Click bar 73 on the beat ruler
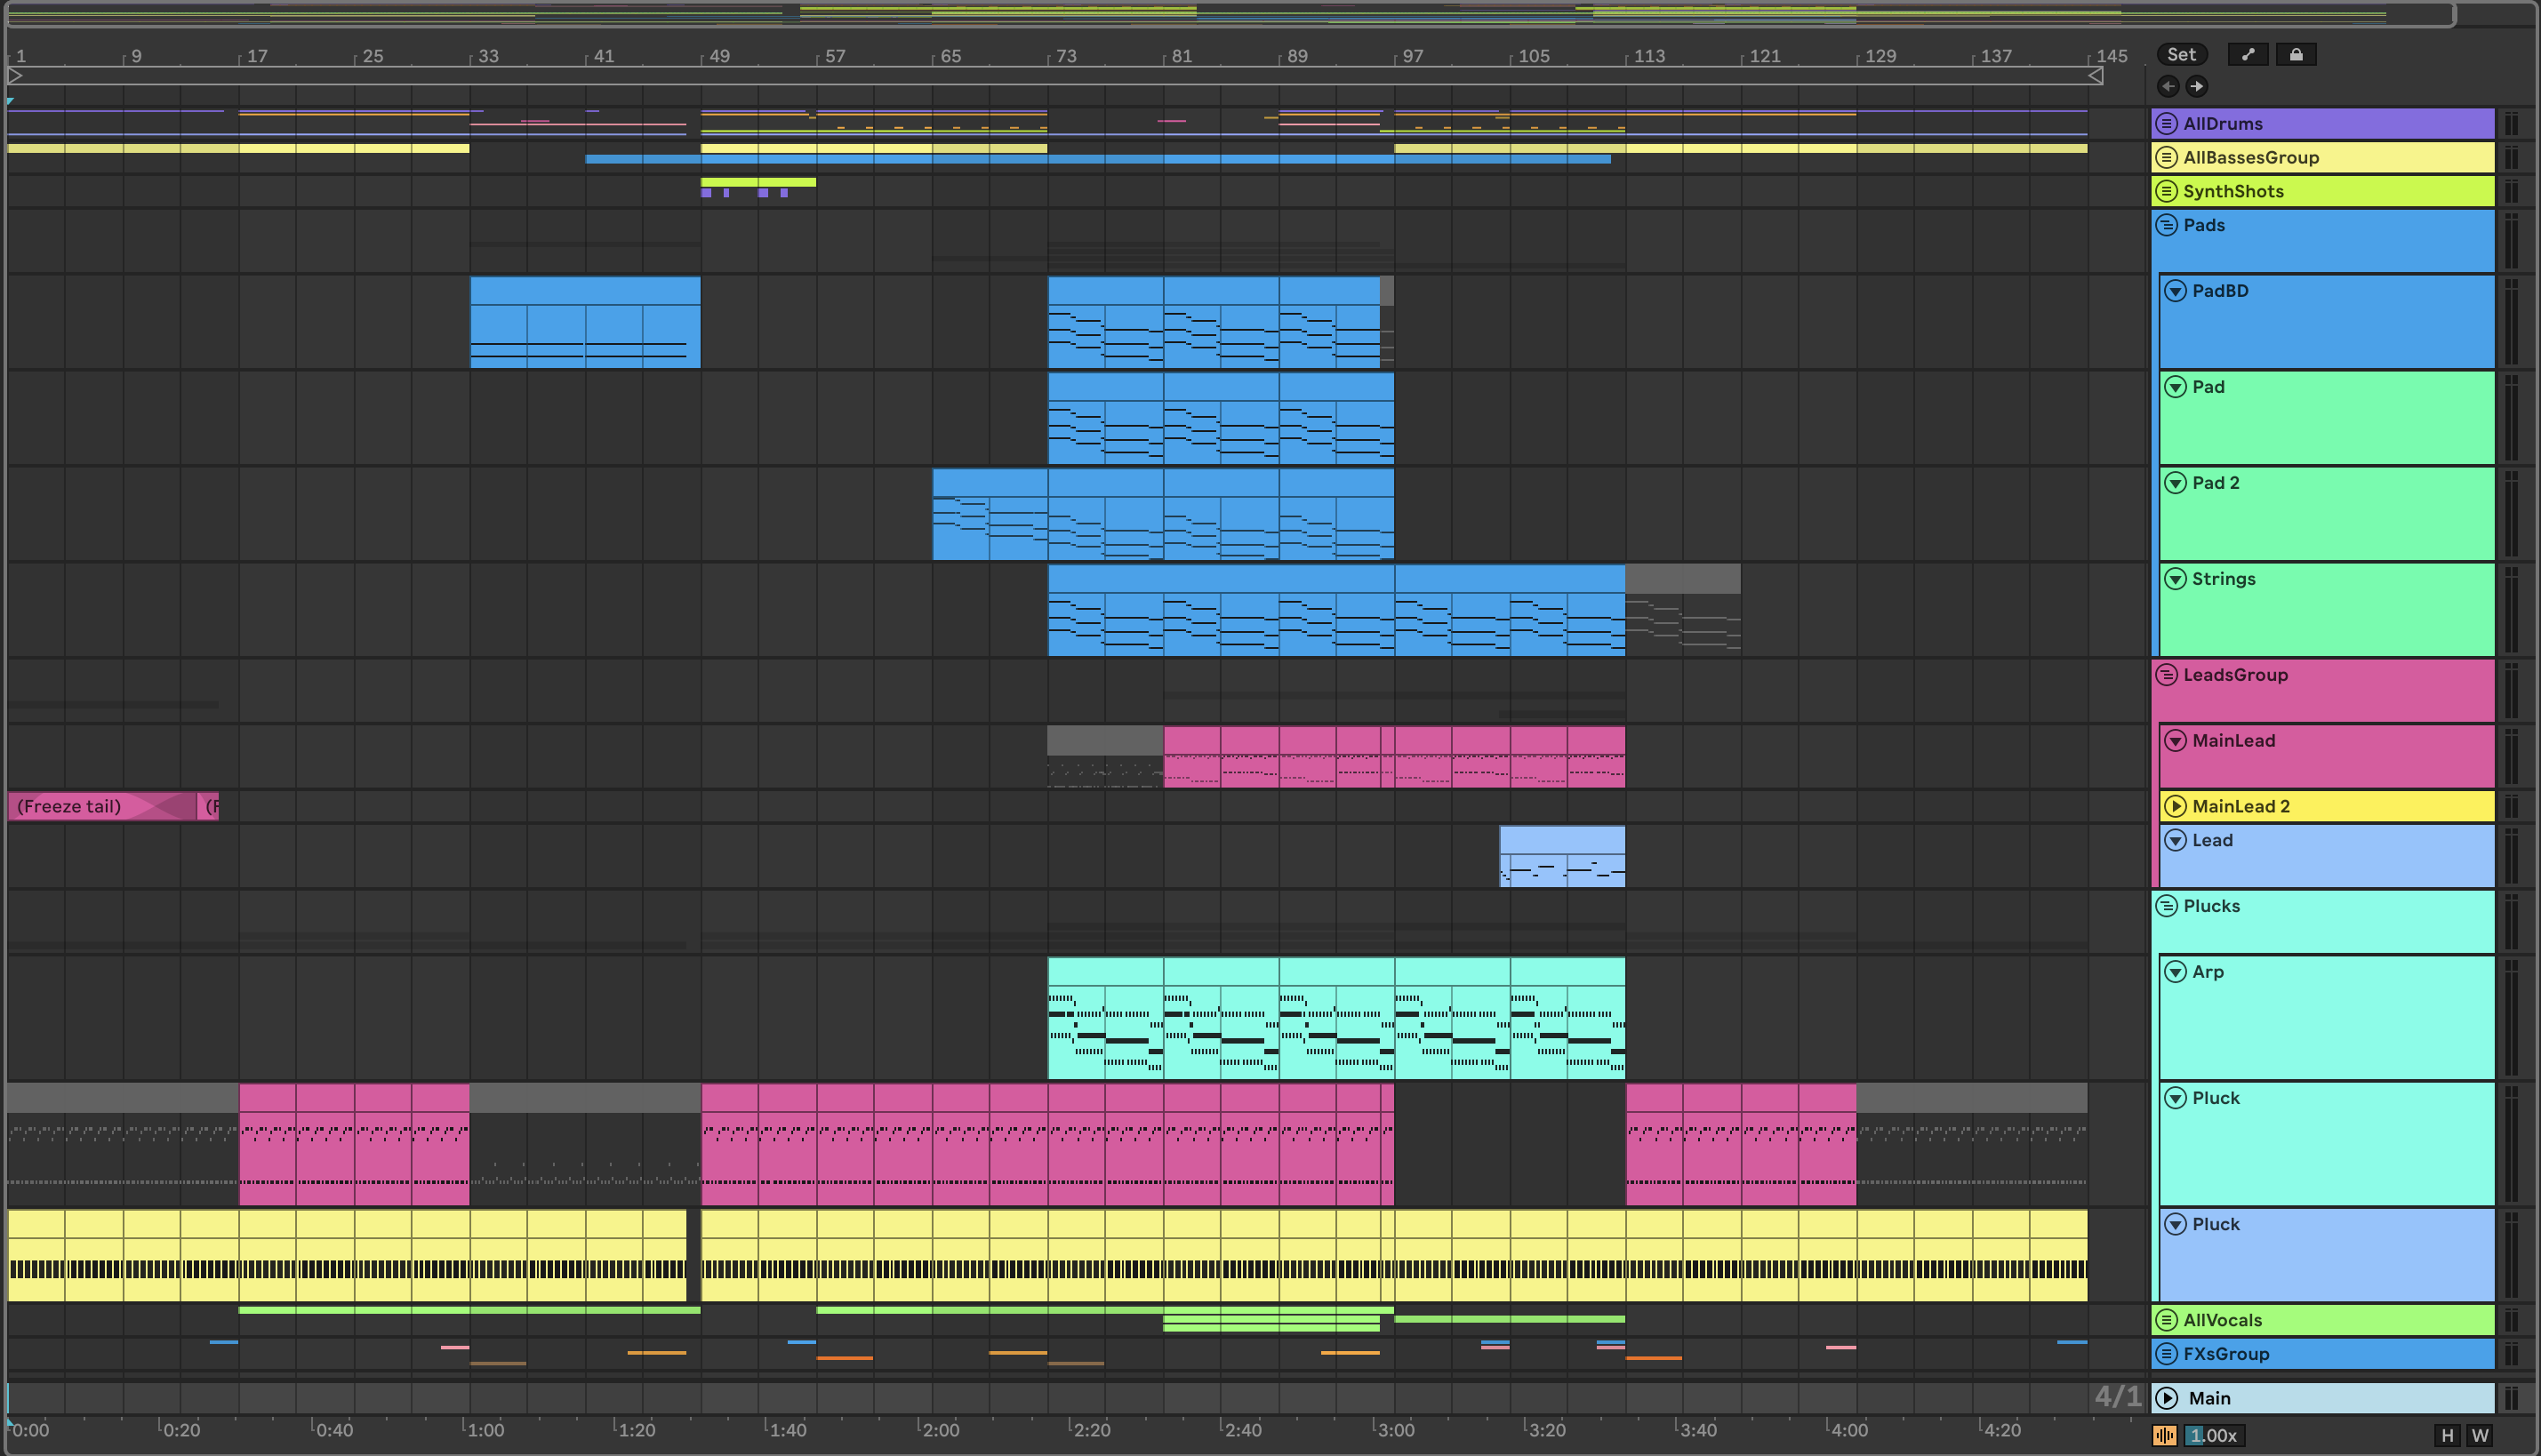 click(1064, 57)
